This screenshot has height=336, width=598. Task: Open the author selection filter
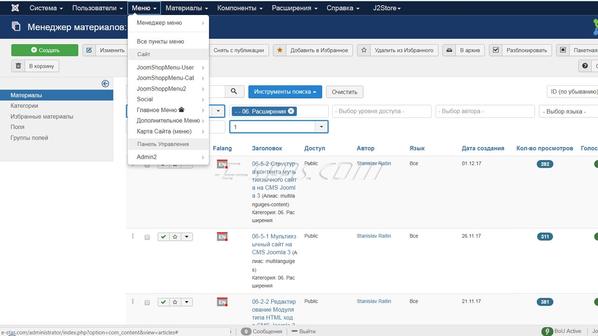485,111
